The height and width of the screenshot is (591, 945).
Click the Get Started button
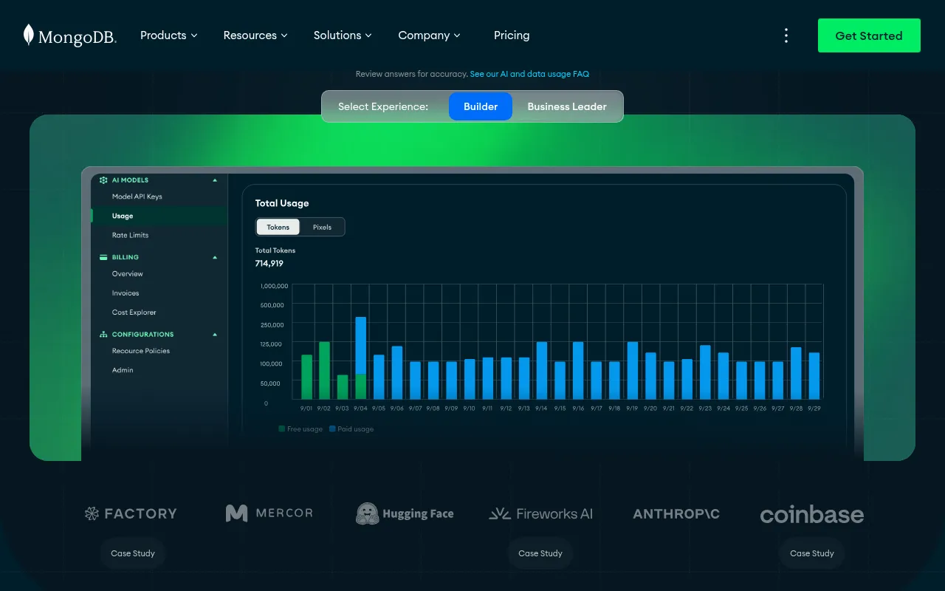(869, 35)
